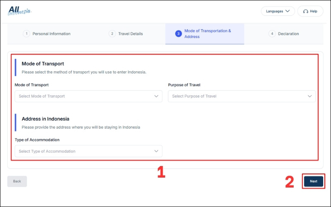Select the Mode of Transportation & Address tab

pyautogui.click(x=207, y=34)
